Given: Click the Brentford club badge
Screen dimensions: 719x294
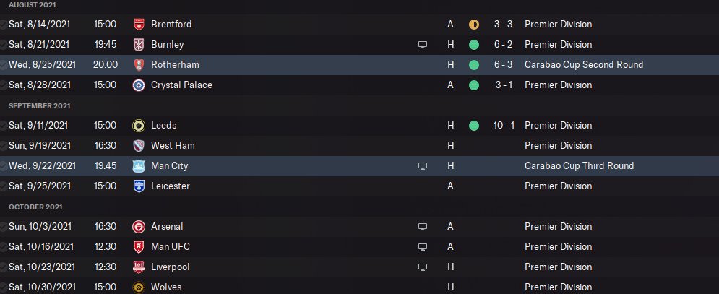Looking at the screenshot, I should click(139, 25).
